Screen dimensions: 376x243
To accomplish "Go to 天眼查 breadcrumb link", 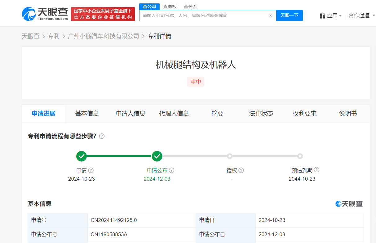I will [31, 36].
